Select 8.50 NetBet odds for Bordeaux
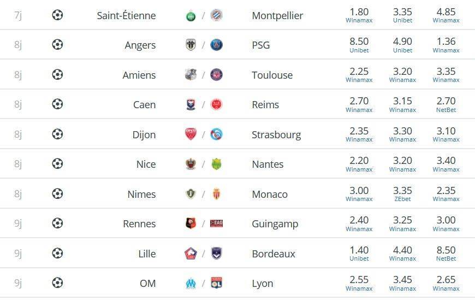The height and width of the screenshot is (300, 475). click(x=446, y=254)
